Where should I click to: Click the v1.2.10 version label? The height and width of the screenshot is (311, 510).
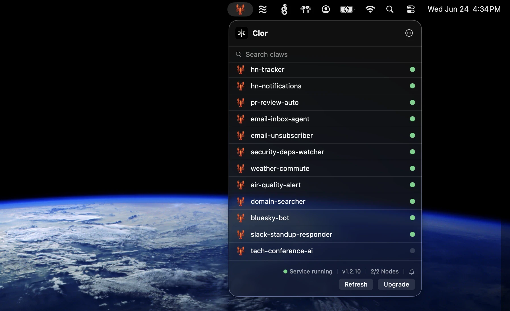pos(351,271)
